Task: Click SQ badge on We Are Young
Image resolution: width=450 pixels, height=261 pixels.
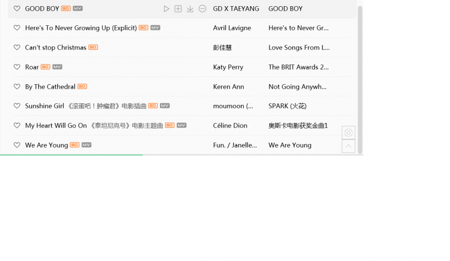Action: point(74,145)
